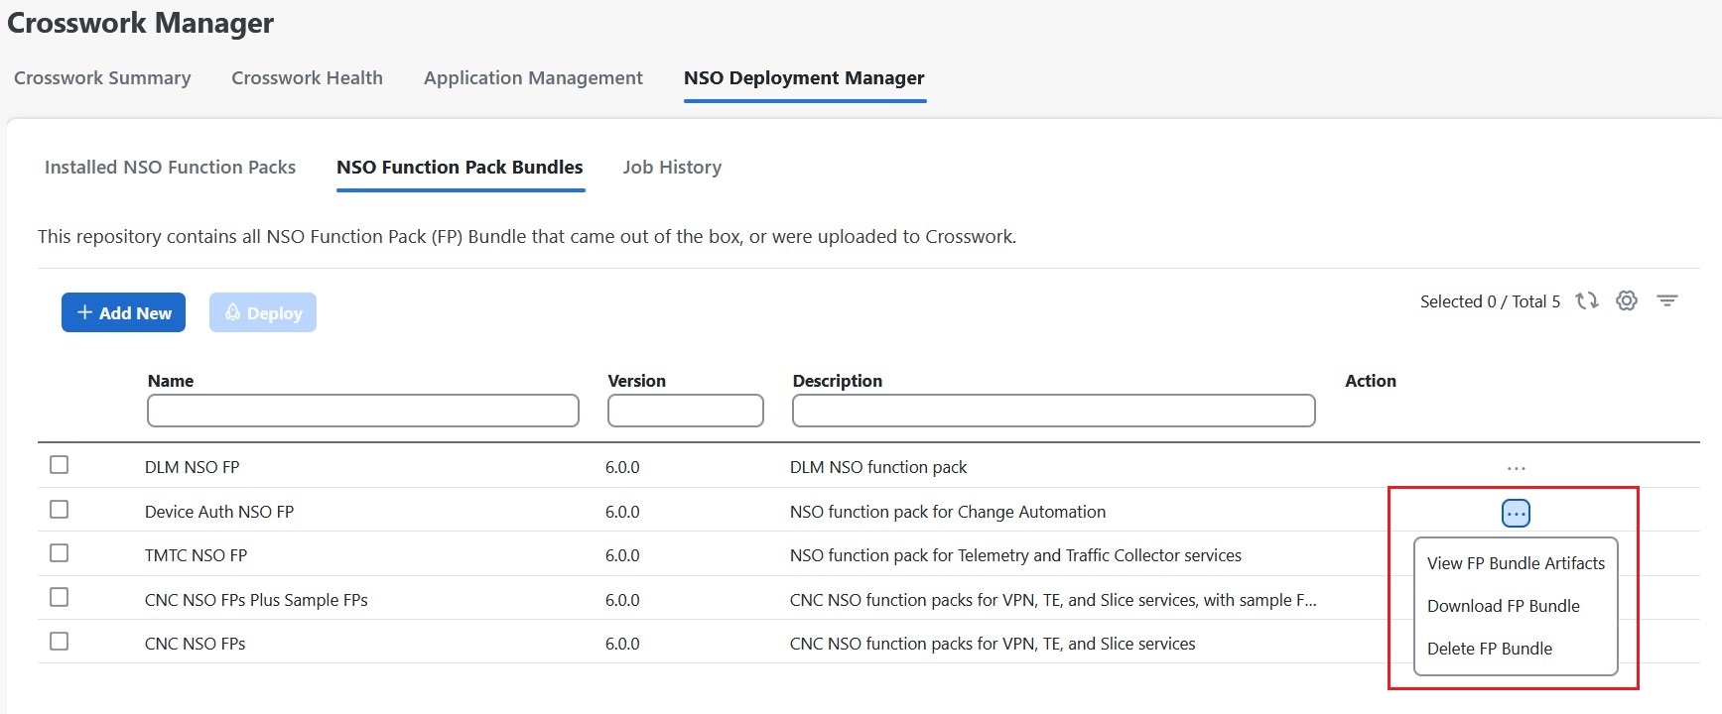Focus the Description filter field
This screenshot has width=1722, height=714.
point(1054,411)
